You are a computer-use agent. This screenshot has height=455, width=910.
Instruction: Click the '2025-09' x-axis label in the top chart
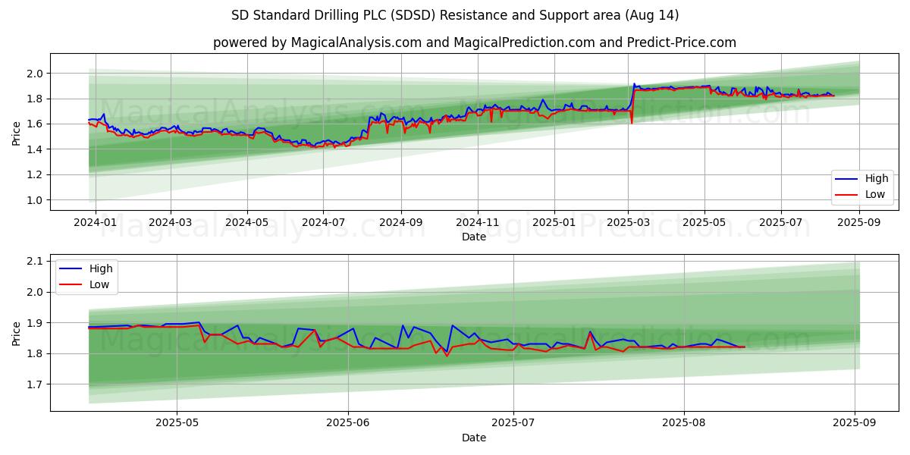click(859, 223)
